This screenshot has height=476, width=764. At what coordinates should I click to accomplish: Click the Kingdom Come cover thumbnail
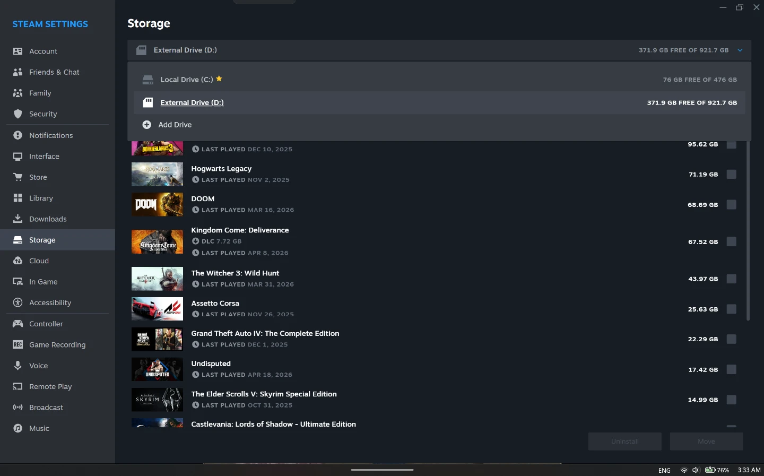click(157, 241)
